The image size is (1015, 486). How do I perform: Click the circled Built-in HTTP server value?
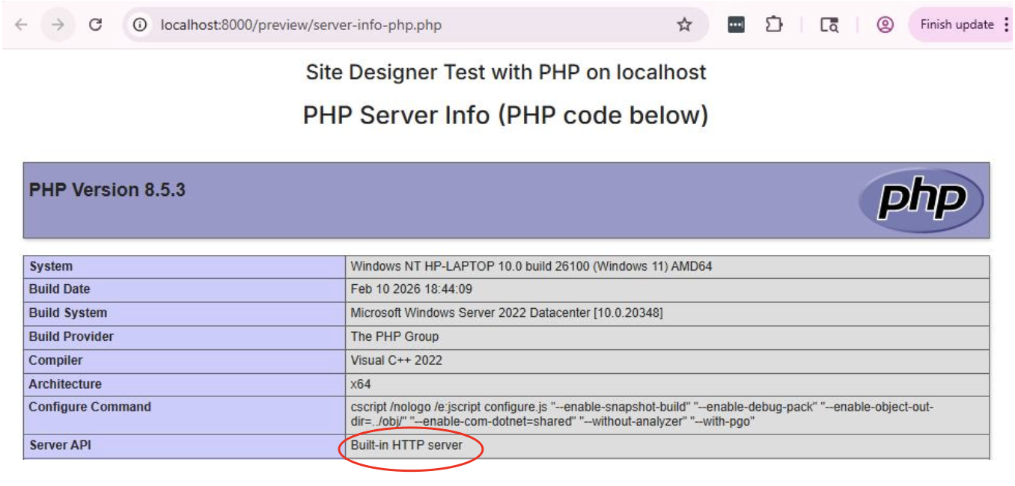coord(406,446)
